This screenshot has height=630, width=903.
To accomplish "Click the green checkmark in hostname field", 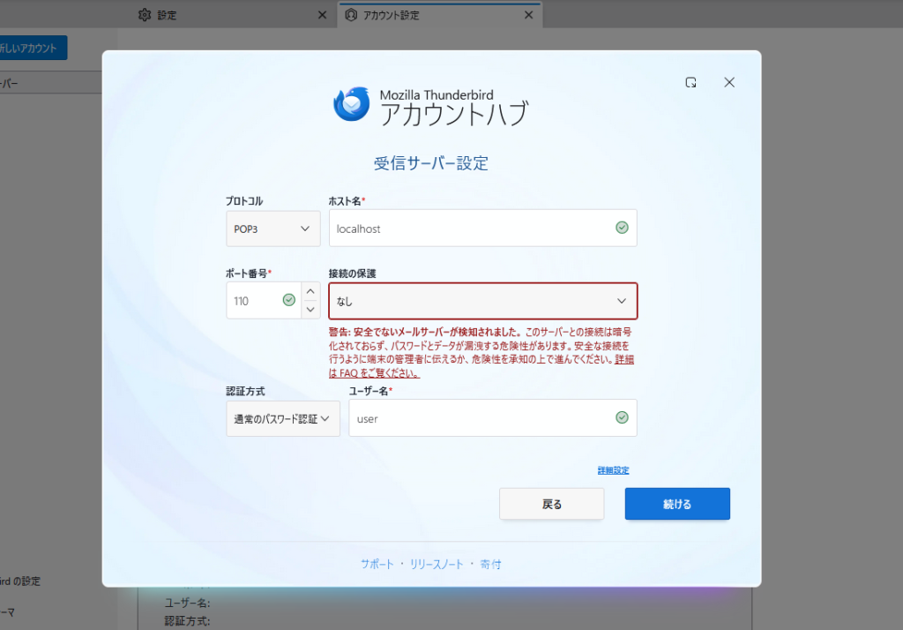I will coord(622,228).
